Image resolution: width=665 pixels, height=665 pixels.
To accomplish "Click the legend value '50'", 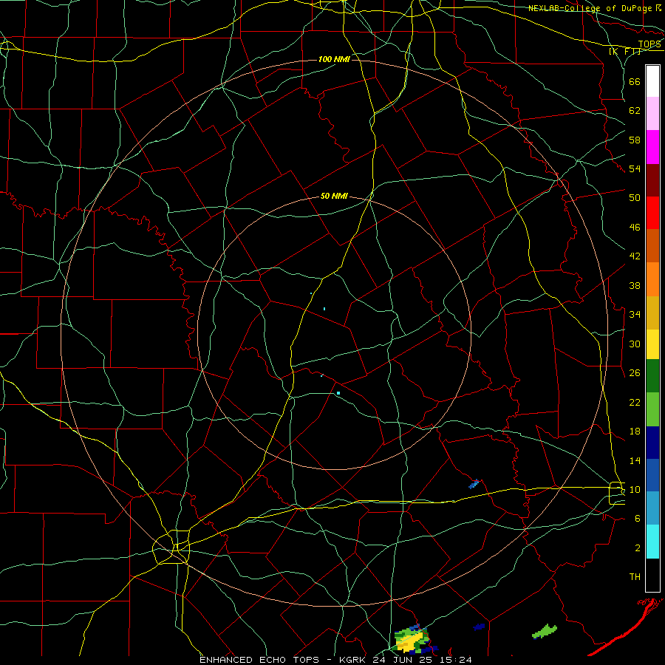I will click(635, 197).
